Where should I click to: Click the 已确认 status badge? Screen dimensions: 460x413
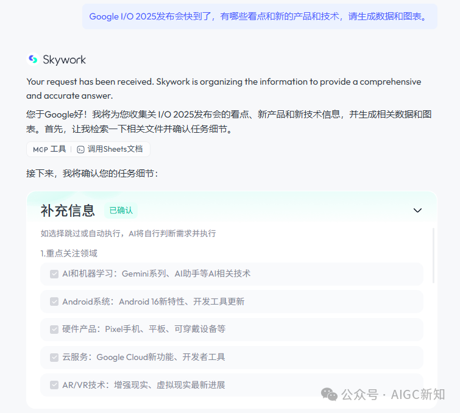coord(121,210)
